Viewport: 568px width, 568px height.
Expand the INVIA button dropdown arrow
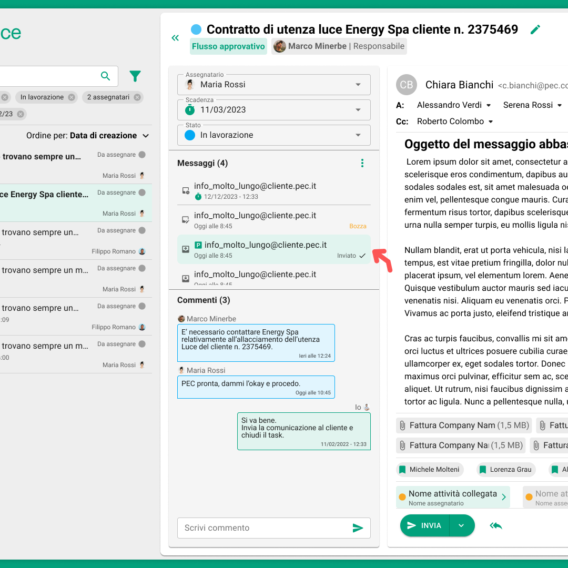coord(461,525)
